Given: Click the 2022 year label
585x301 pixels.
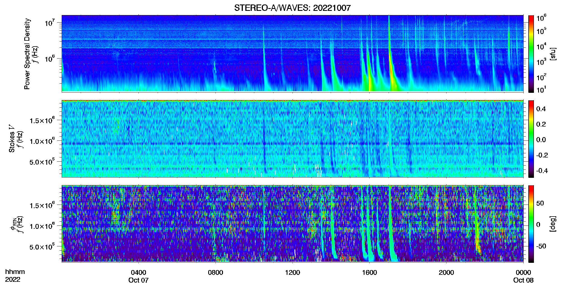Looking at the screenshot, I should [13, 280].
